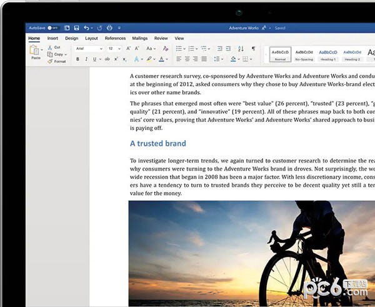Open the Change Case Aa menu

pyautogui.click(x=151, y=49)
